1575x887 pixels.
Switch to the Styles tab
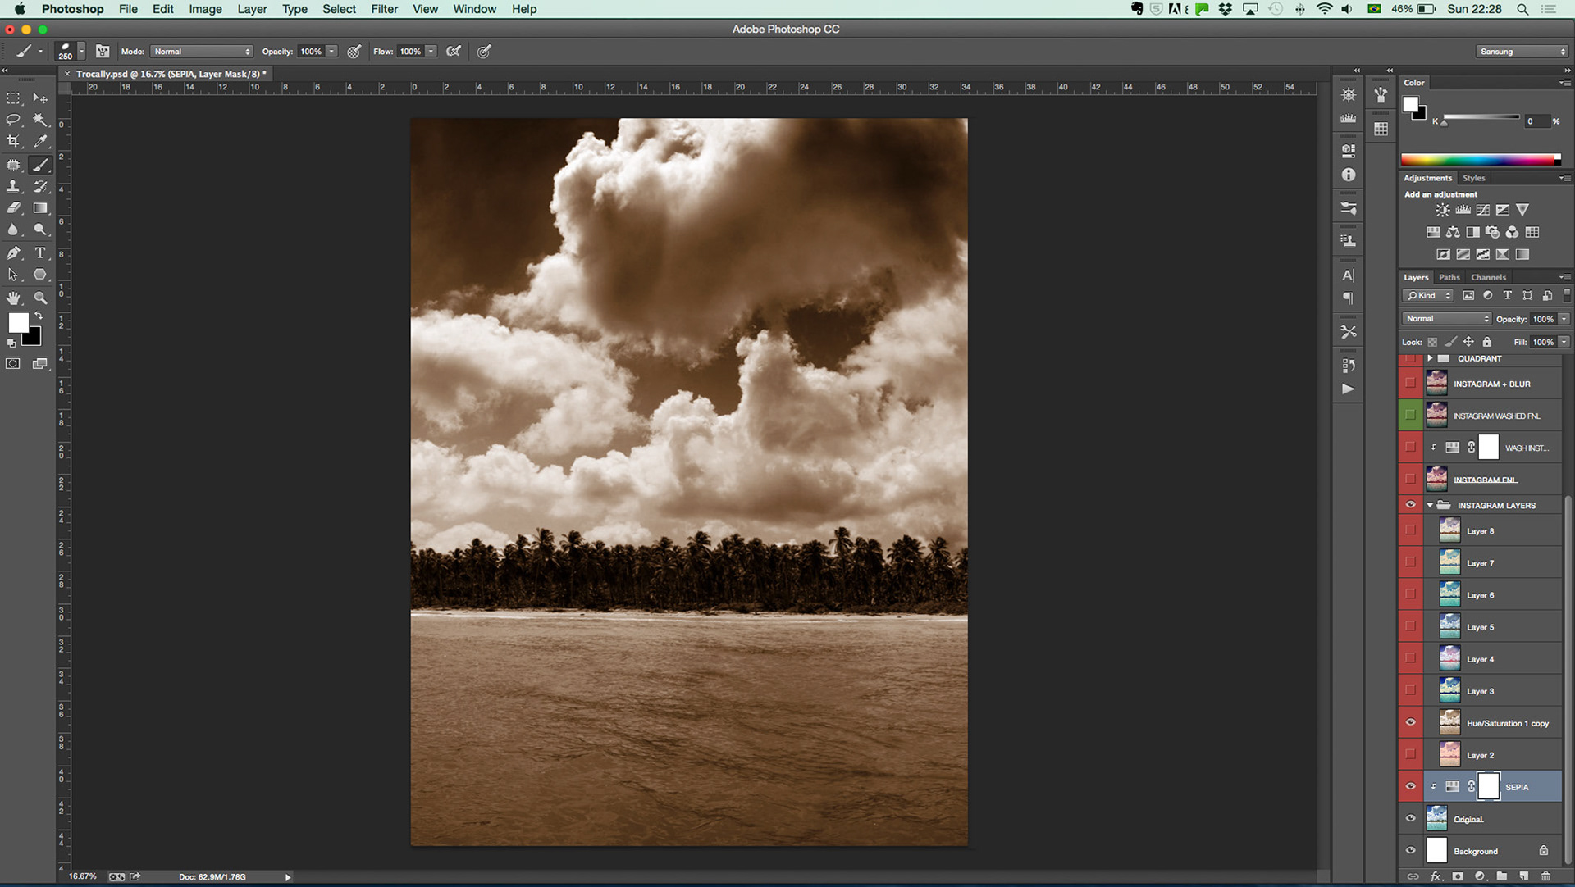tap(1473, 178)
